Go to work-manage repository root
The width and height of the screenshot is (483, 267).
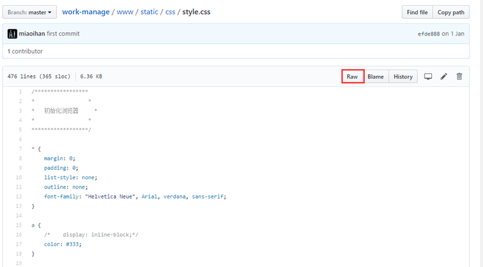[x=86, y=12]
